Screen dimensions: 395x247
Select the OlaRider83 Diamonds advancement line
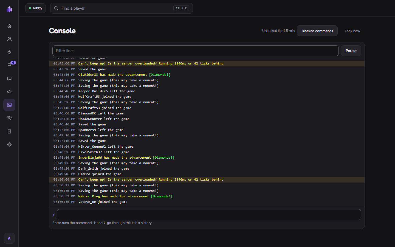point(207,75)
